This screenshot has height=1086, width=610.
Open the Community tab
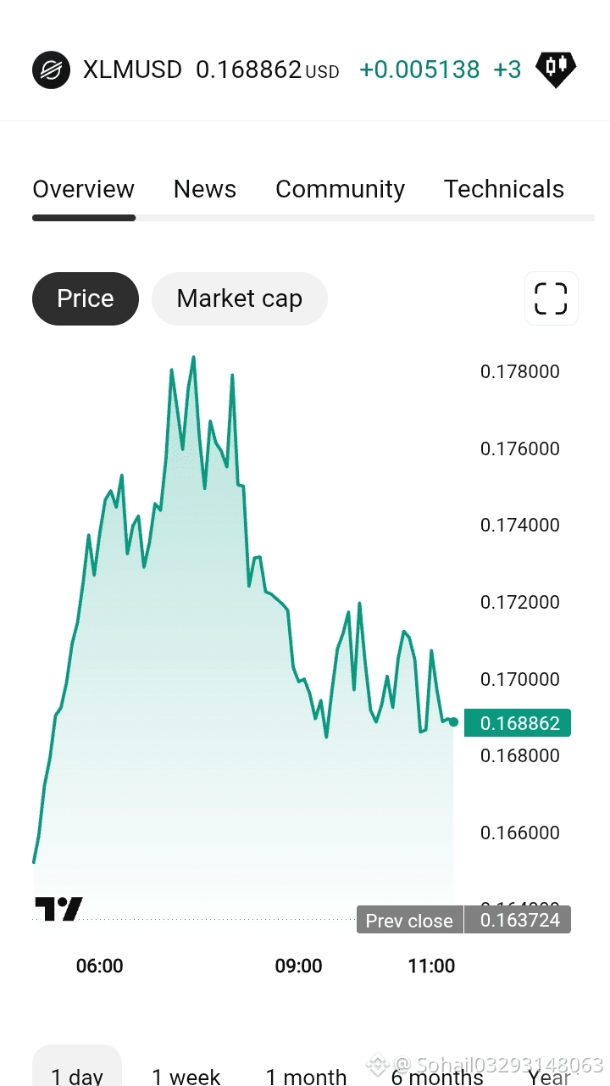[x=340, y=189]
